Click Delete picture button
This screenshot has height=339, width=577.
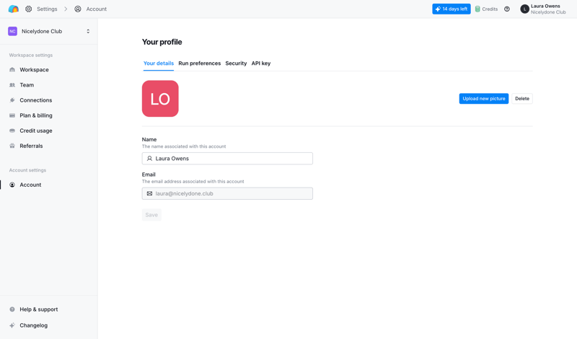521,99
